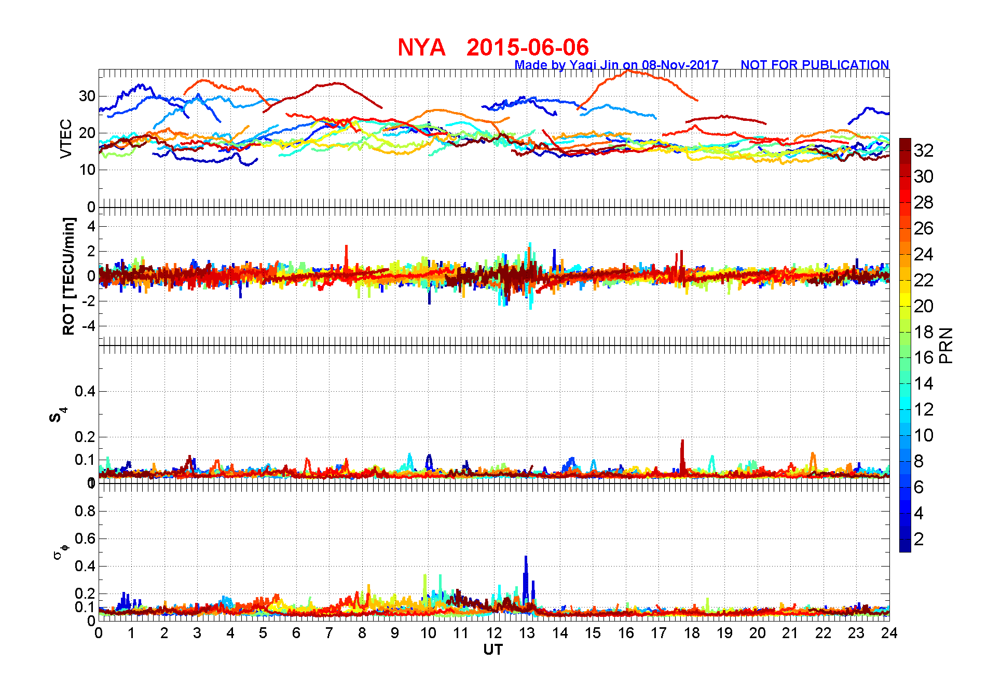Click colorbar tick label 12

[924, 409]
